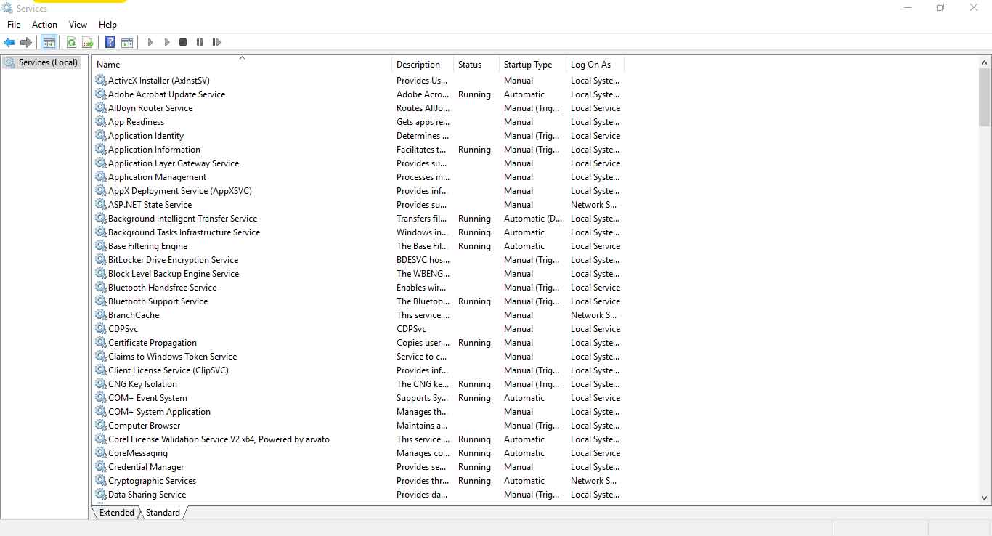Screen dimensions: 992x536
Task: Click gear icon beside Application Identity
Action: pyautogui.click(x=100, y=136)
